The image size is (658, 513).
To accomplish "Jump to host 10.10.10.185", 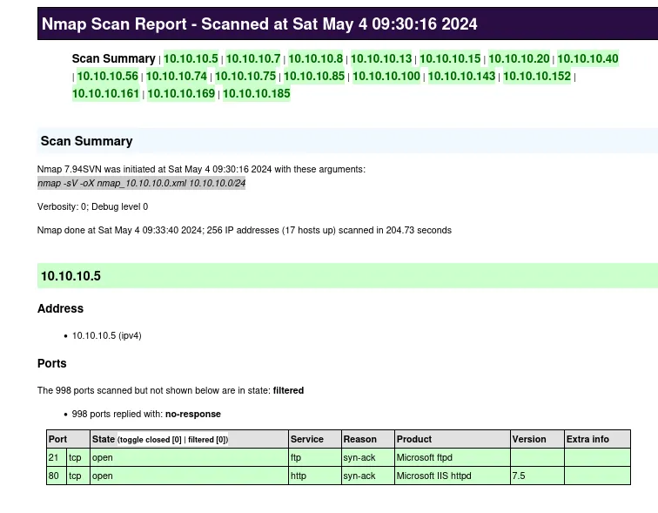I will (257, 94).
